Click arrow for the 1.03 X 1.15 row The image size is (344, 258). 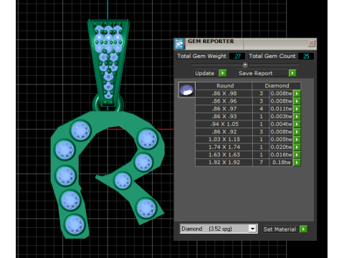click(x=297, y=140)
